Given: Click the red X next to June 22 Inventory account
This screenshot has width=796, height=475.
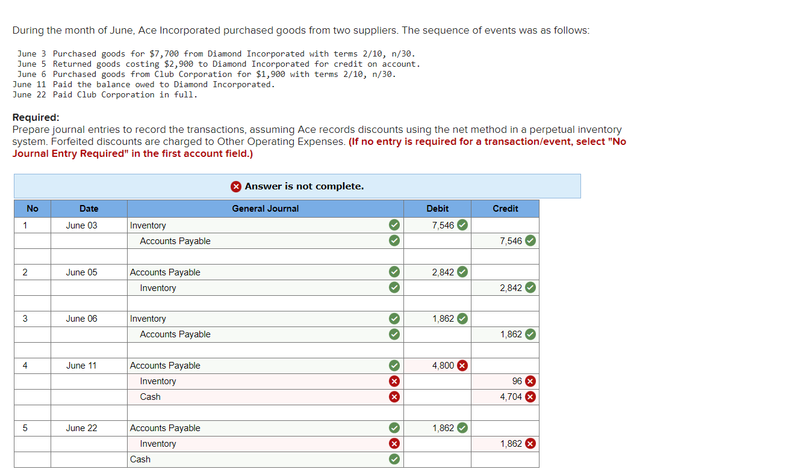Looking at the screenshot, I should (393, 443).
